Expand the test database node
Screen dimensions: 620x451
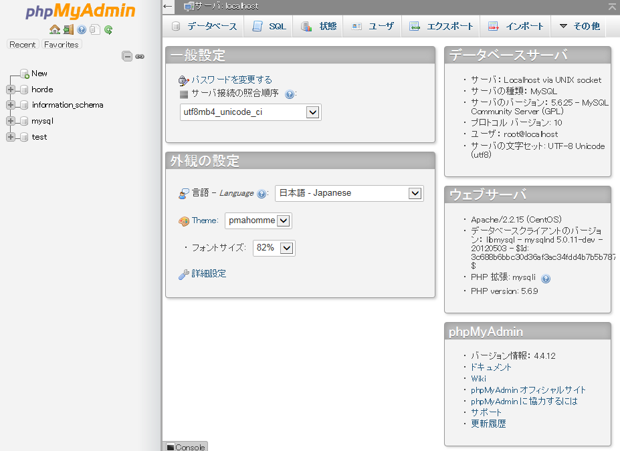click(x=11, y=137)
